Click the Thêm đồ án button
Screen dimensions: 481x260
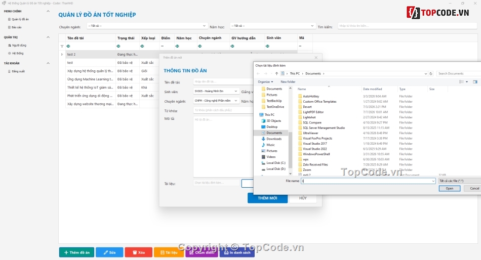76,252
